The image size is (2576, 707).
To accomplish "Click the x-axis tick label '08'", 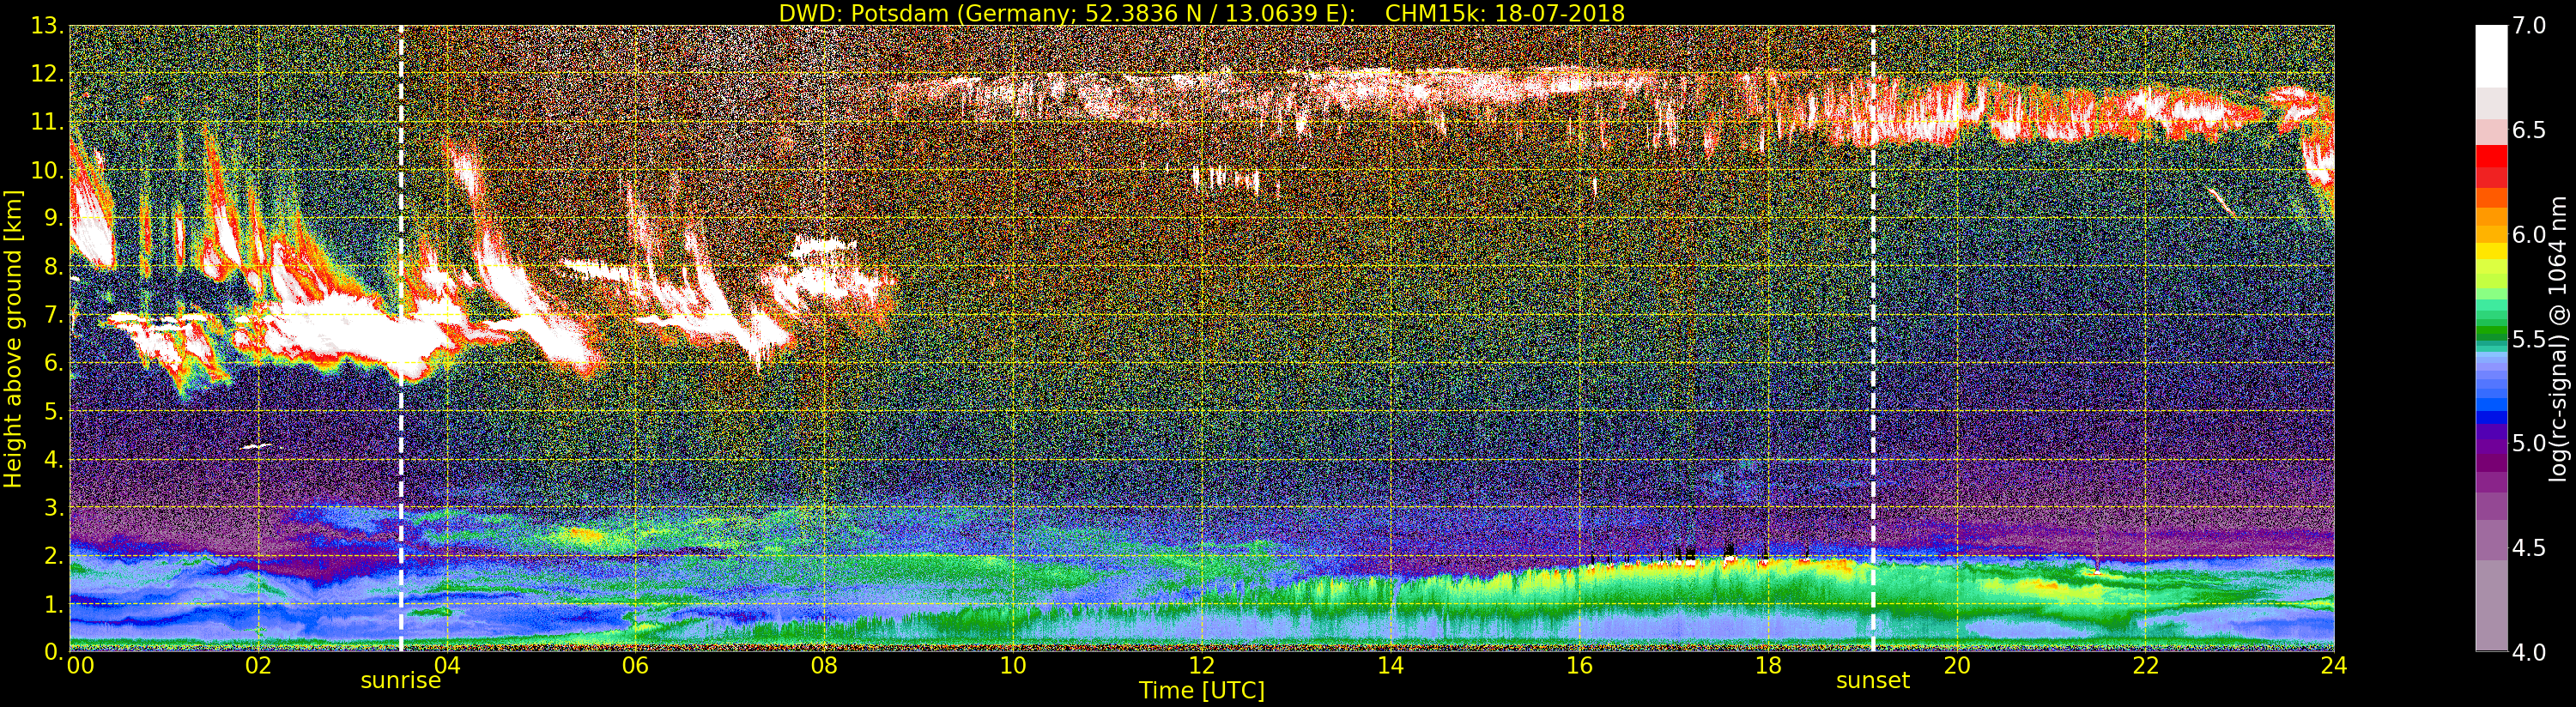I will [x=824, y=666].
